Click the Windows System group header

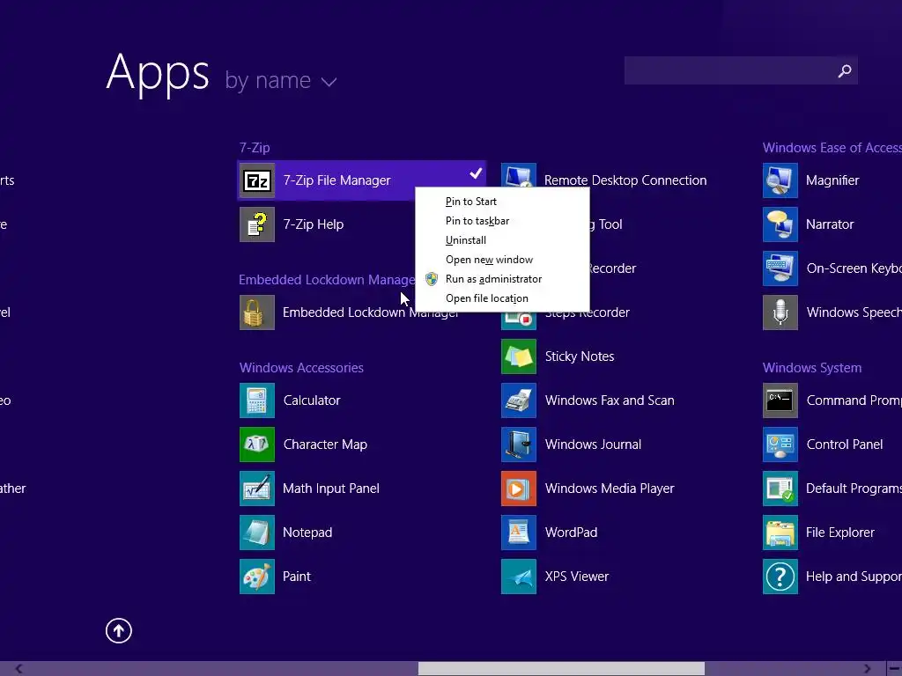pyautogui.click(x=811, y=368)
